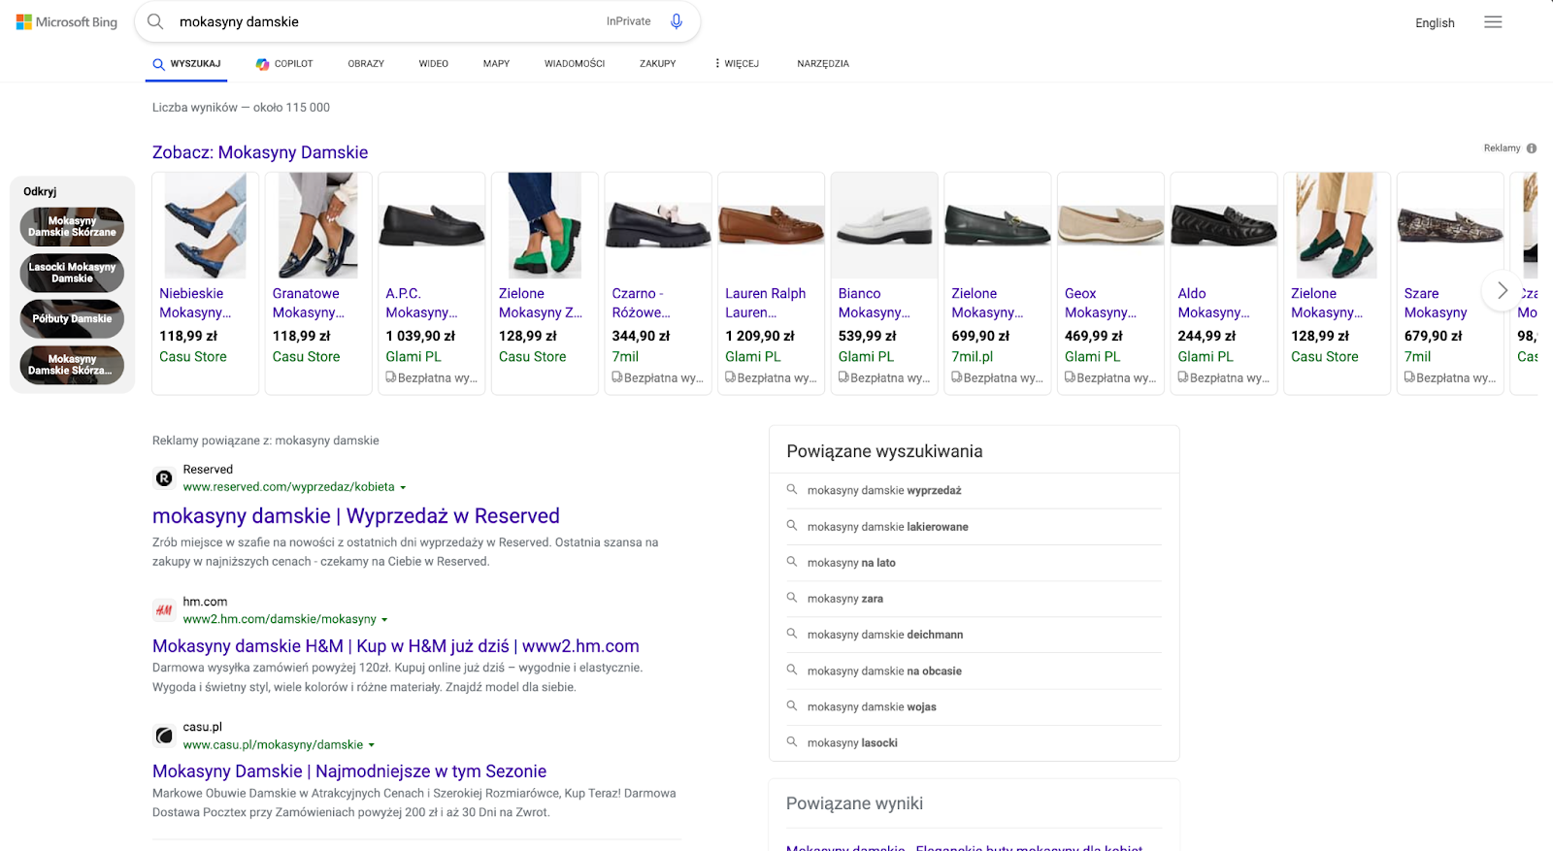Open Mokasyny damskie H&M result link

(396, 646)
